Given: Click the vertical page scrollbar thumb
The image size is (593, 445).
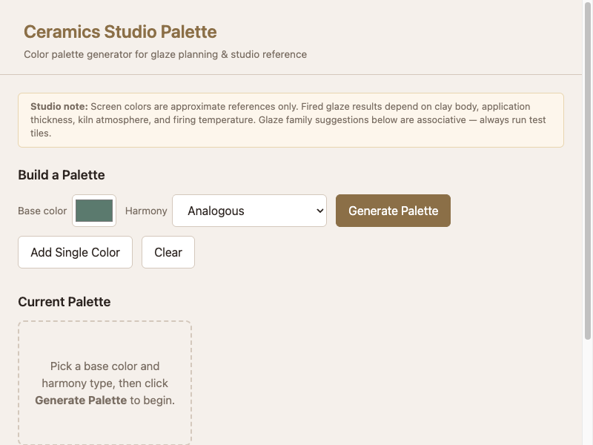Looking at the screenshot, I should [588, 171].
